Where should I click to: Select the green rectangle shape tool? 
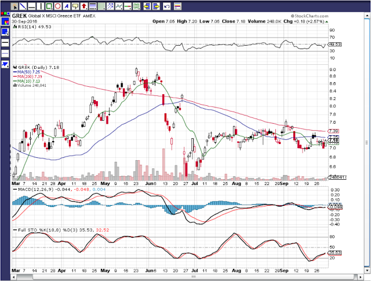[x=49, y=6]
